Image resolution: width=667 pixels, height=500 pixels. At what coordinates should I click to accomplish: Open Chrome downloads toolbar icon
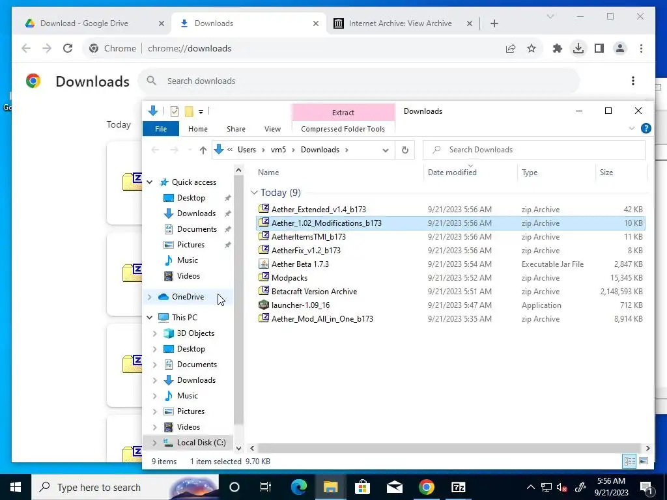(x=578, y=48)
